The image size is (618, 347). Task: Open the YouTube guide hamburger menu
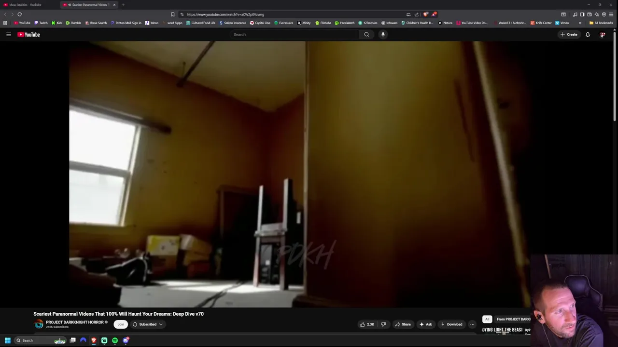pos(8,34)
